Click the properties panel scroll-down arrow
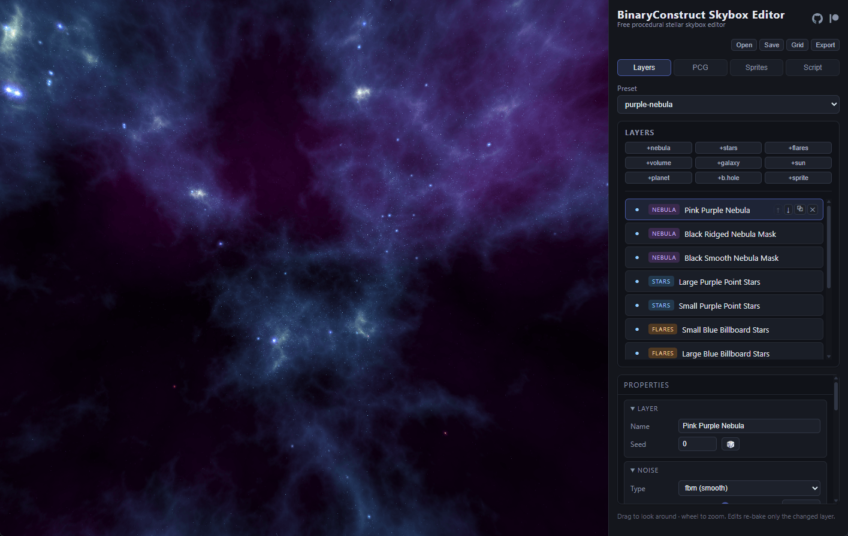 tap(836, 501)
